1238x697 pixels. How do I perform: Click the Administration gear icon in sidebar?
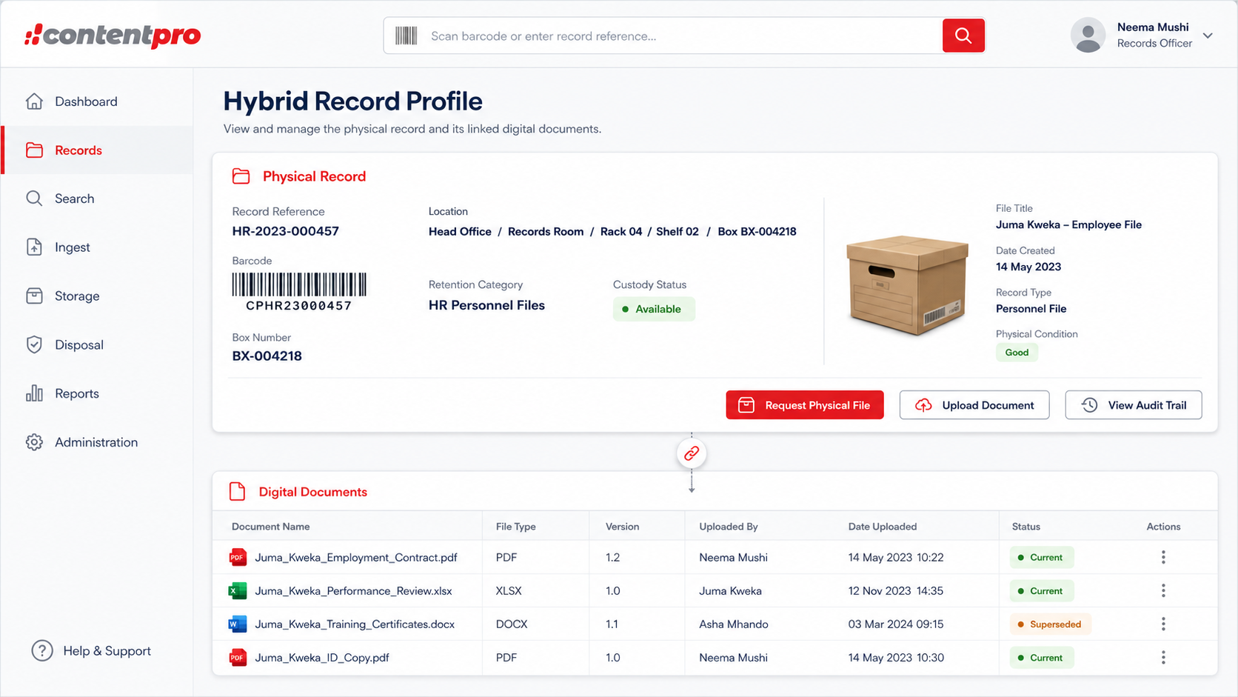point(34,442)
